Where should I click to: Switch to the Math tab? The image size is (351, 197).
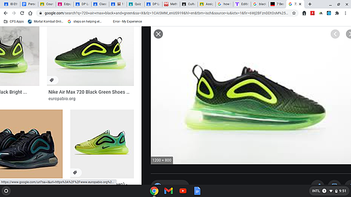click(x=171, y=4)
